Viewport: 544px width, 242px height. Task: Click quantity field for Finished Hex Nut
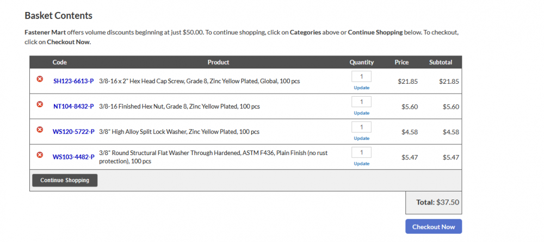pos(361,102)
